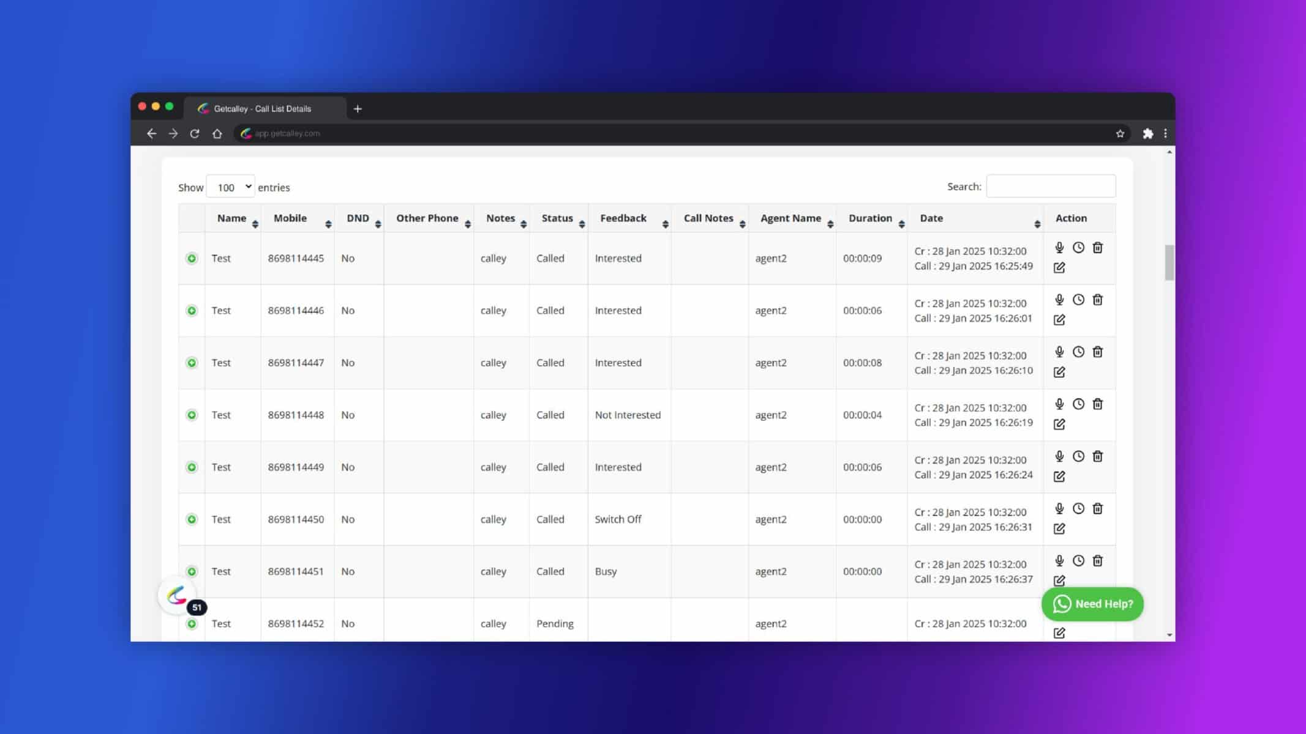
Task: Toggle green status indicator for Test 8698114445
Action: [x=191, y=258]
